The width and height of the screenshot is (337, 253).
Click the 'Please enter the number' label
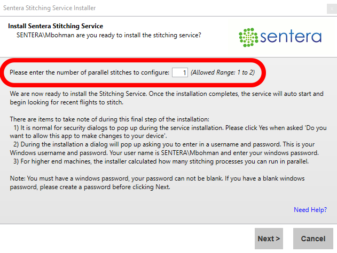pyautogui.click(x=90, y=72)
